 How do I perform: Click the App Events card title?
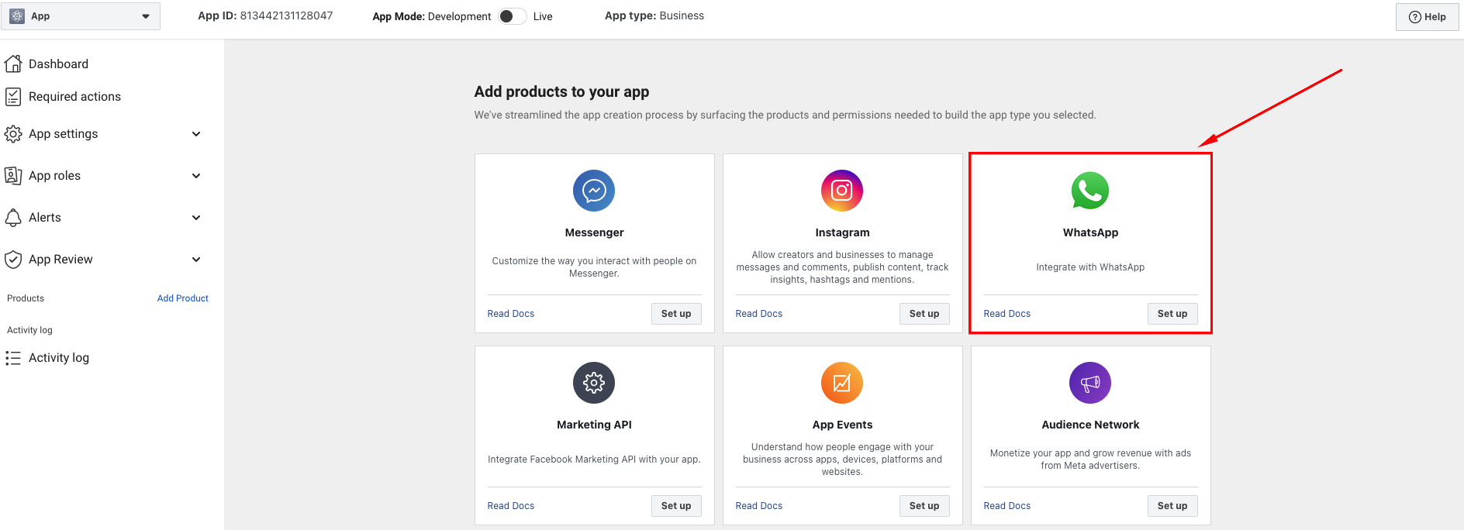tap(842, 425)
